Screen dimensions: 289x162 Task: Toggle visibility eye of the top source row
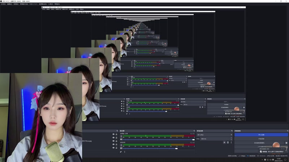tap(113, 134)
